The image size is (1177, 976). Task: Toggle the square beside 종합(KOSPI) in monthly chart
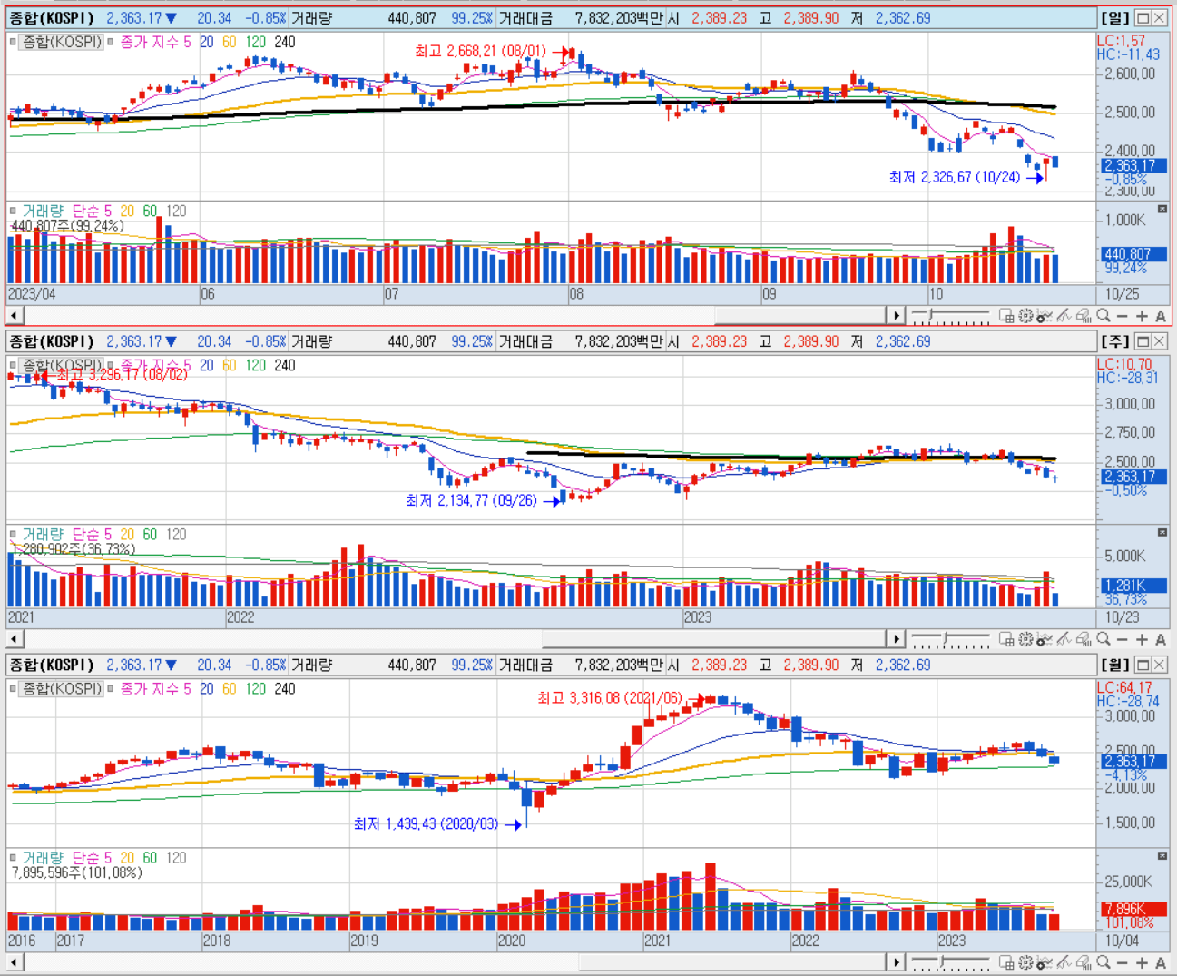click(x=14, y=688)
